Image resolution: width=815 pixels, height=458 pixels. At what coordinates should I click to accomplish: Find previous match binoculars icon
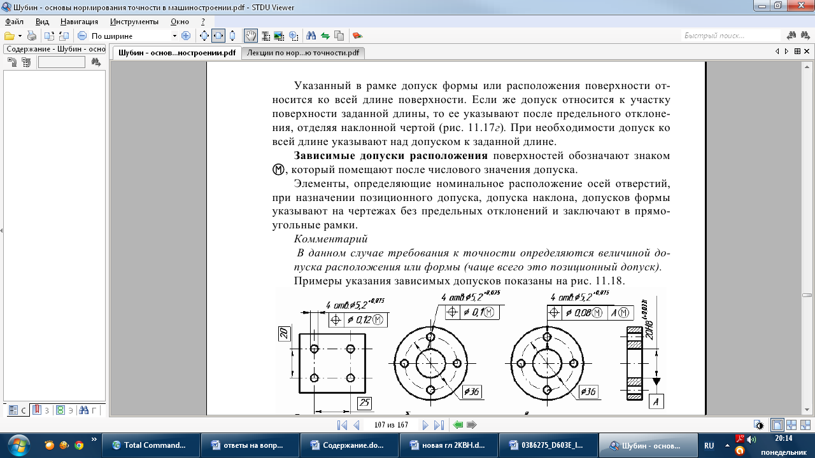point(791,36)
